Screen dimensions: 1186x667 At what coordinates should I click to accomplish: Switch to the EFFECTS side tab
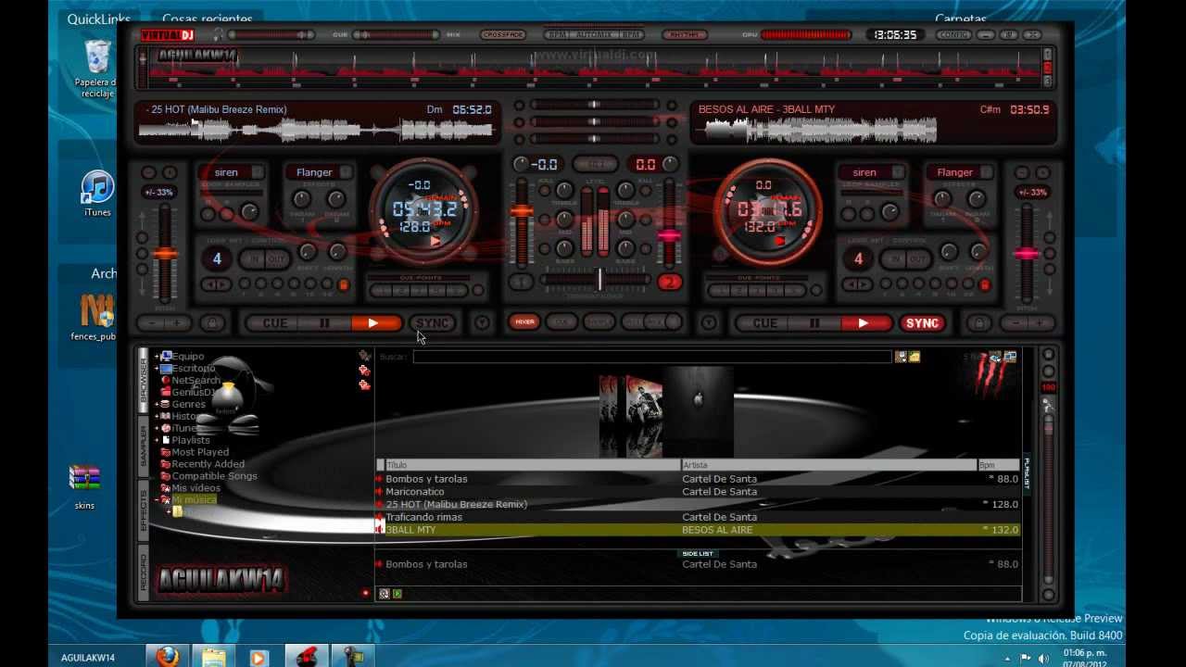[144, 510]
